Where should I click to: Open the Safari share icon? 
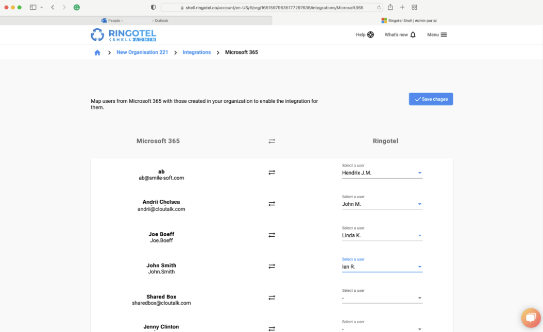[391, 7]
